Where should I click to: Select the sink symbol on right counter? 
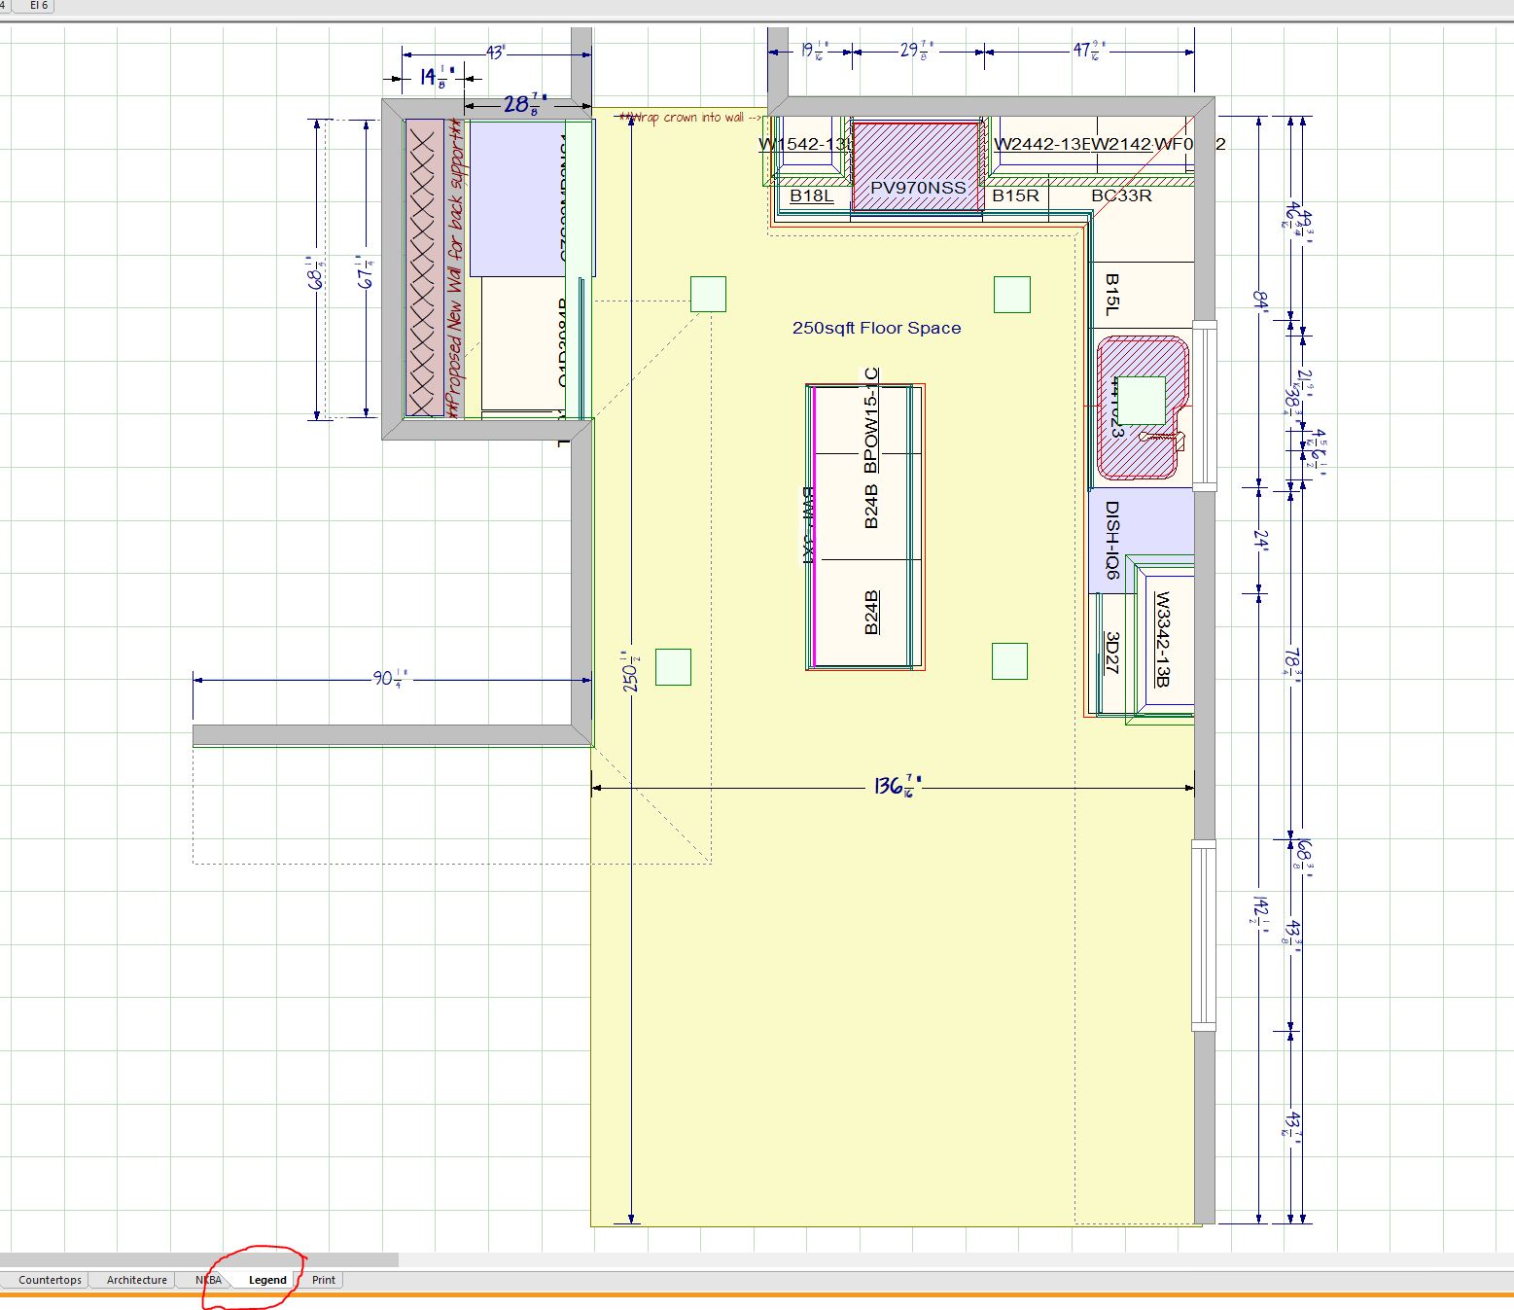[x=1143, y=408]
